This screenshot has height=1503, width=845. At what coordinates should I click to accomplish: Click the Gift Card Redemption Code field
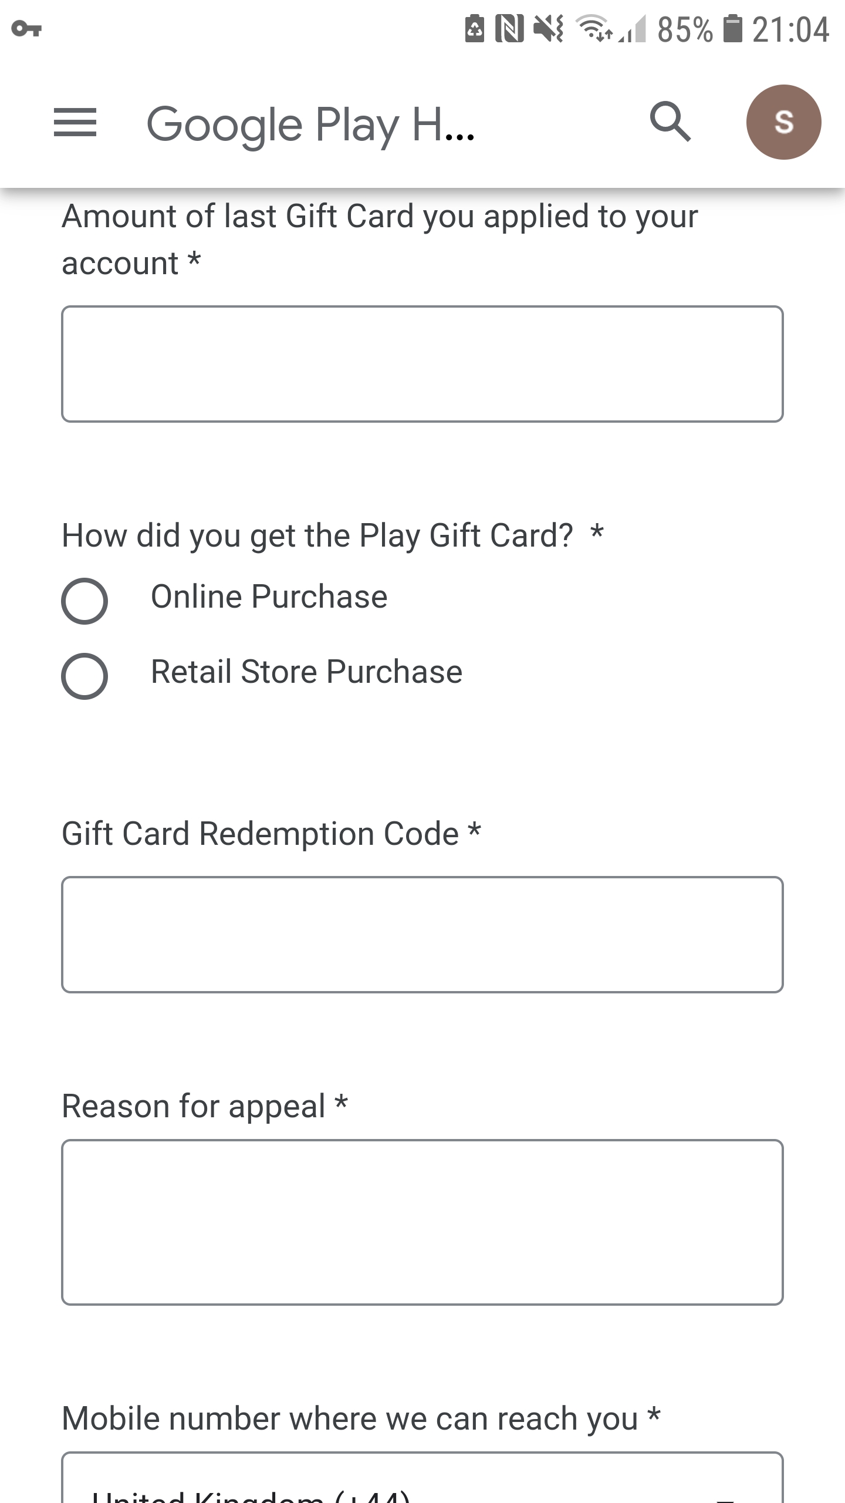[x=422, y=935]
